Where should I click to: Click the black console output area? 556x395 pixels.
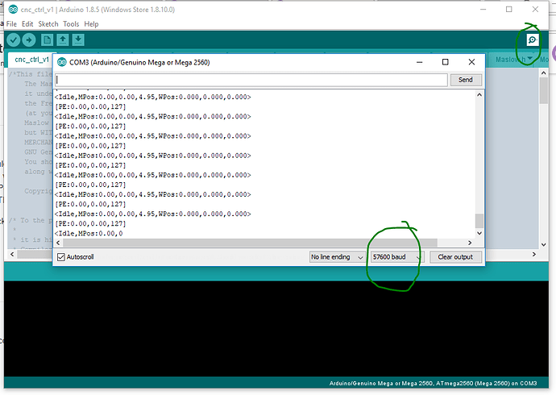(276, 329)
